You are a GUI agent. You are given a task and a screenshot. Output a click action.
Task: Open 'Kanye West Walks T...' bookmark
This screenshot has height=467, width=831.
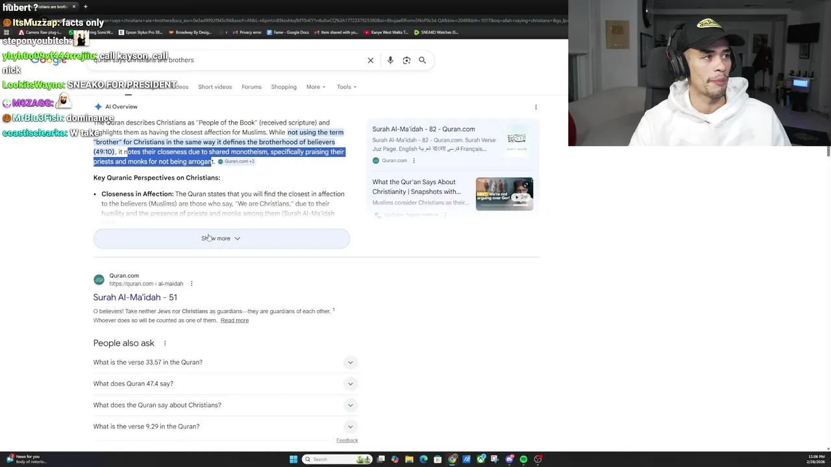pyautogui.click(x=386, y=32)
